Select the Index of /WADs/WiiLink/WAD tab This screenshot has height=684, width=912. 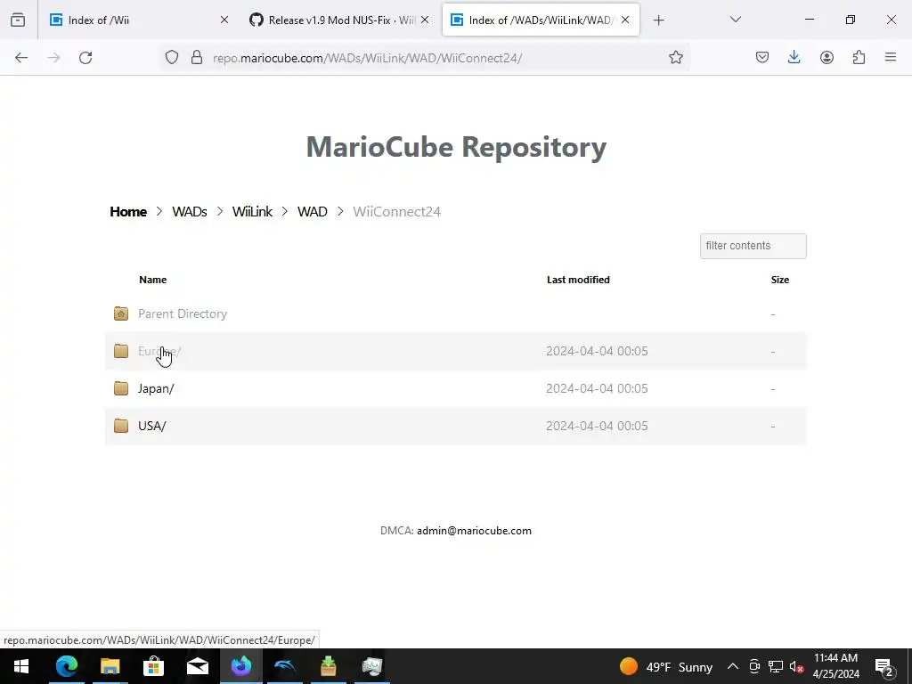541,20
